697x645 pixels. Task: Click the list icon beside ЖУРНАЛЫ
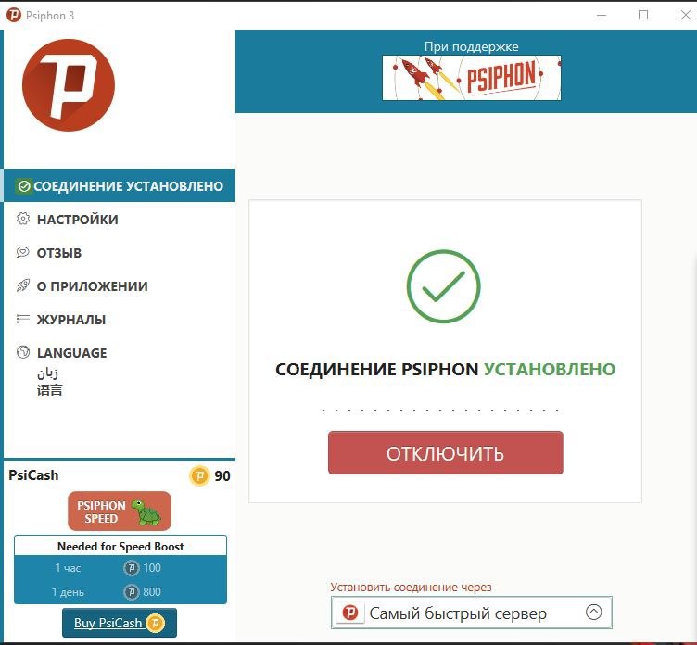tap(22, 319)
